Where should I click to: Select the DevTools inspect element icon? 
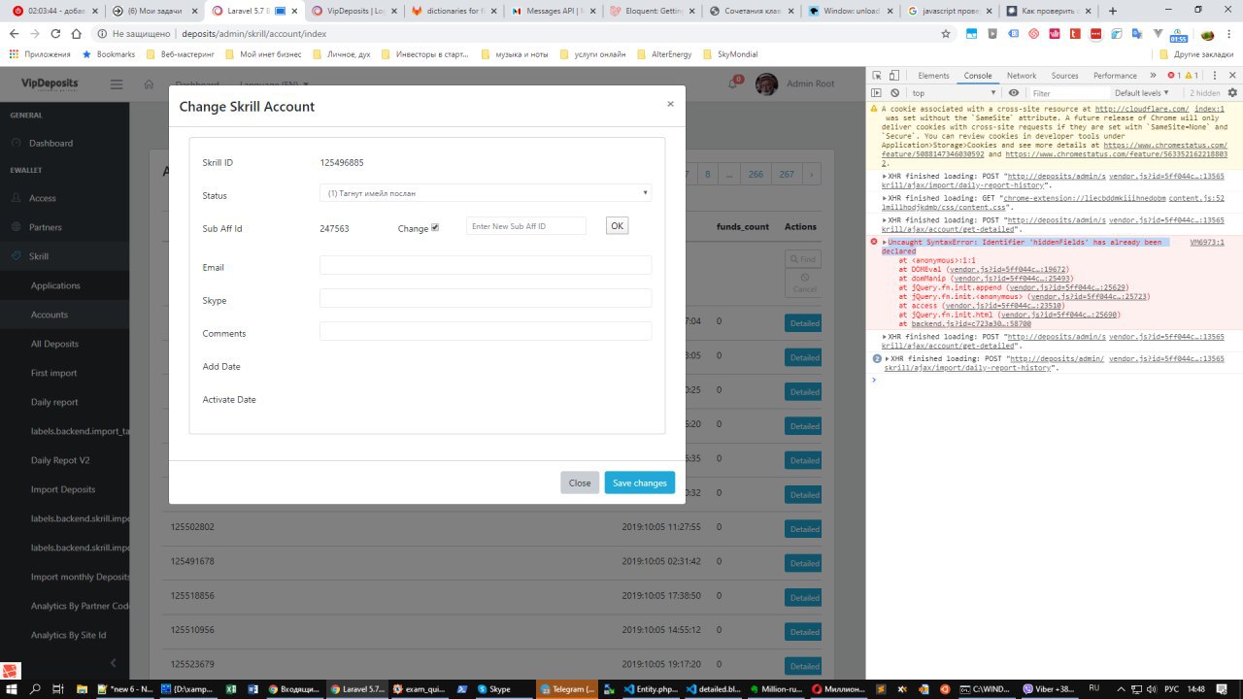pyautogui.click(x=877, y=76)
